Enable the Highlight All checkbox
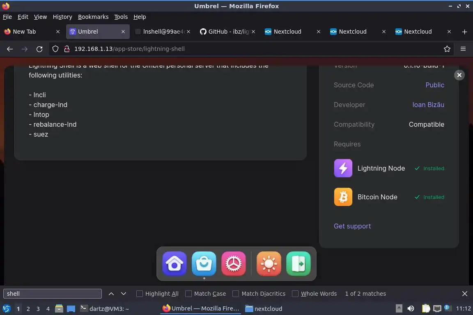473x315 pixels. 139,294
